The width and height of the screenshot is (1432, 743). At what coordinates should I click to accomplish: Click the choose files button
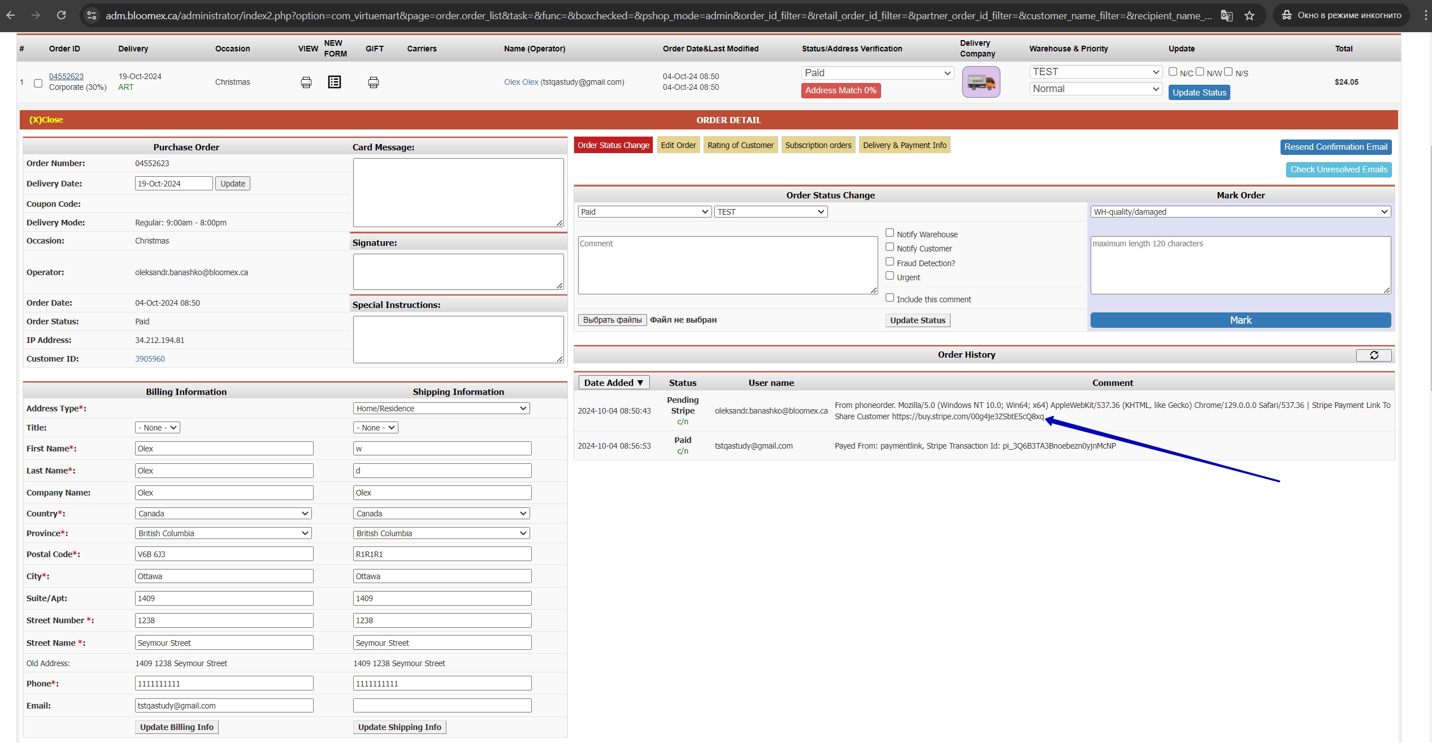[x=612, y=320]
